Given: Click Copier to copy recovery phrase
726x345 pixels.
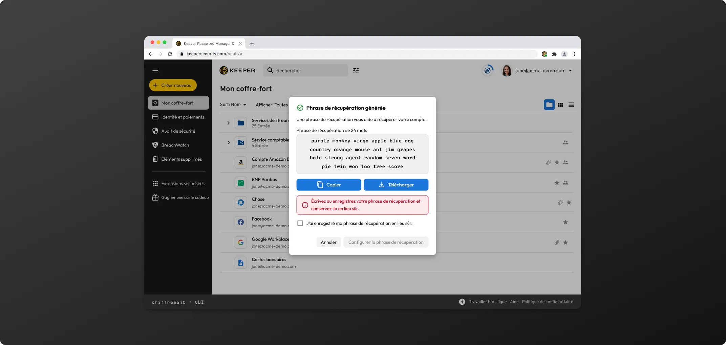Looking at the screenshot, I should click(329, 185).
